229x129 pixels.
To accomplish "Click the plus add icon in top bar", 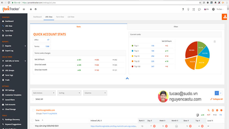I will coord(31,9).
